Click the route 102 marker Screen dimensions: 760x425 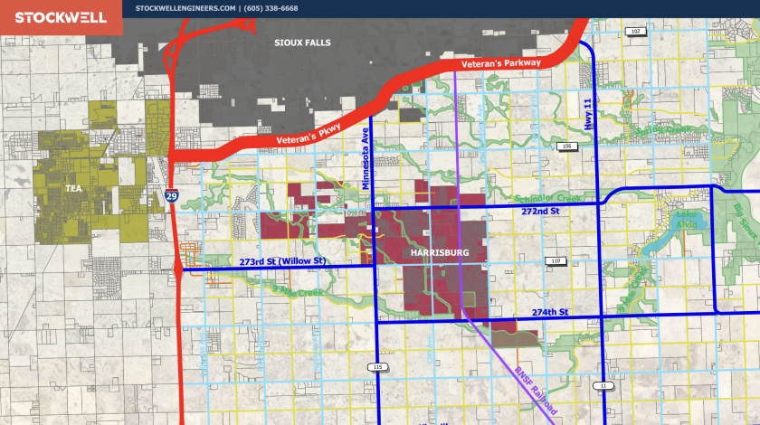coord(635,32)
